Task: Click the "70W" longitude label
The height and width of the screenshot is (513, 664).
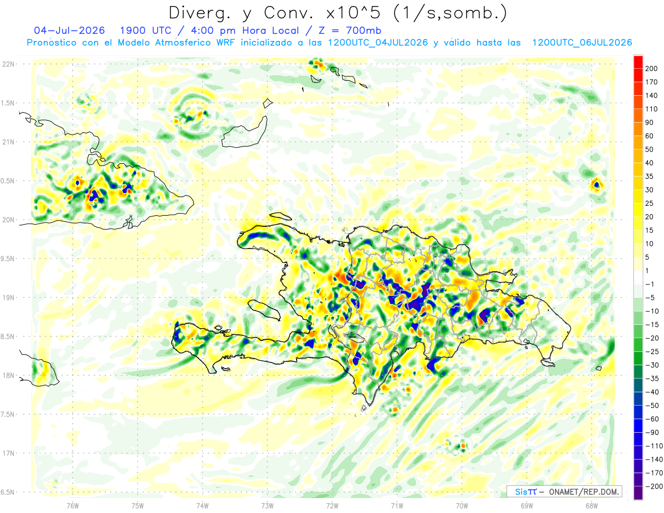Action: [x=462, y=505]
